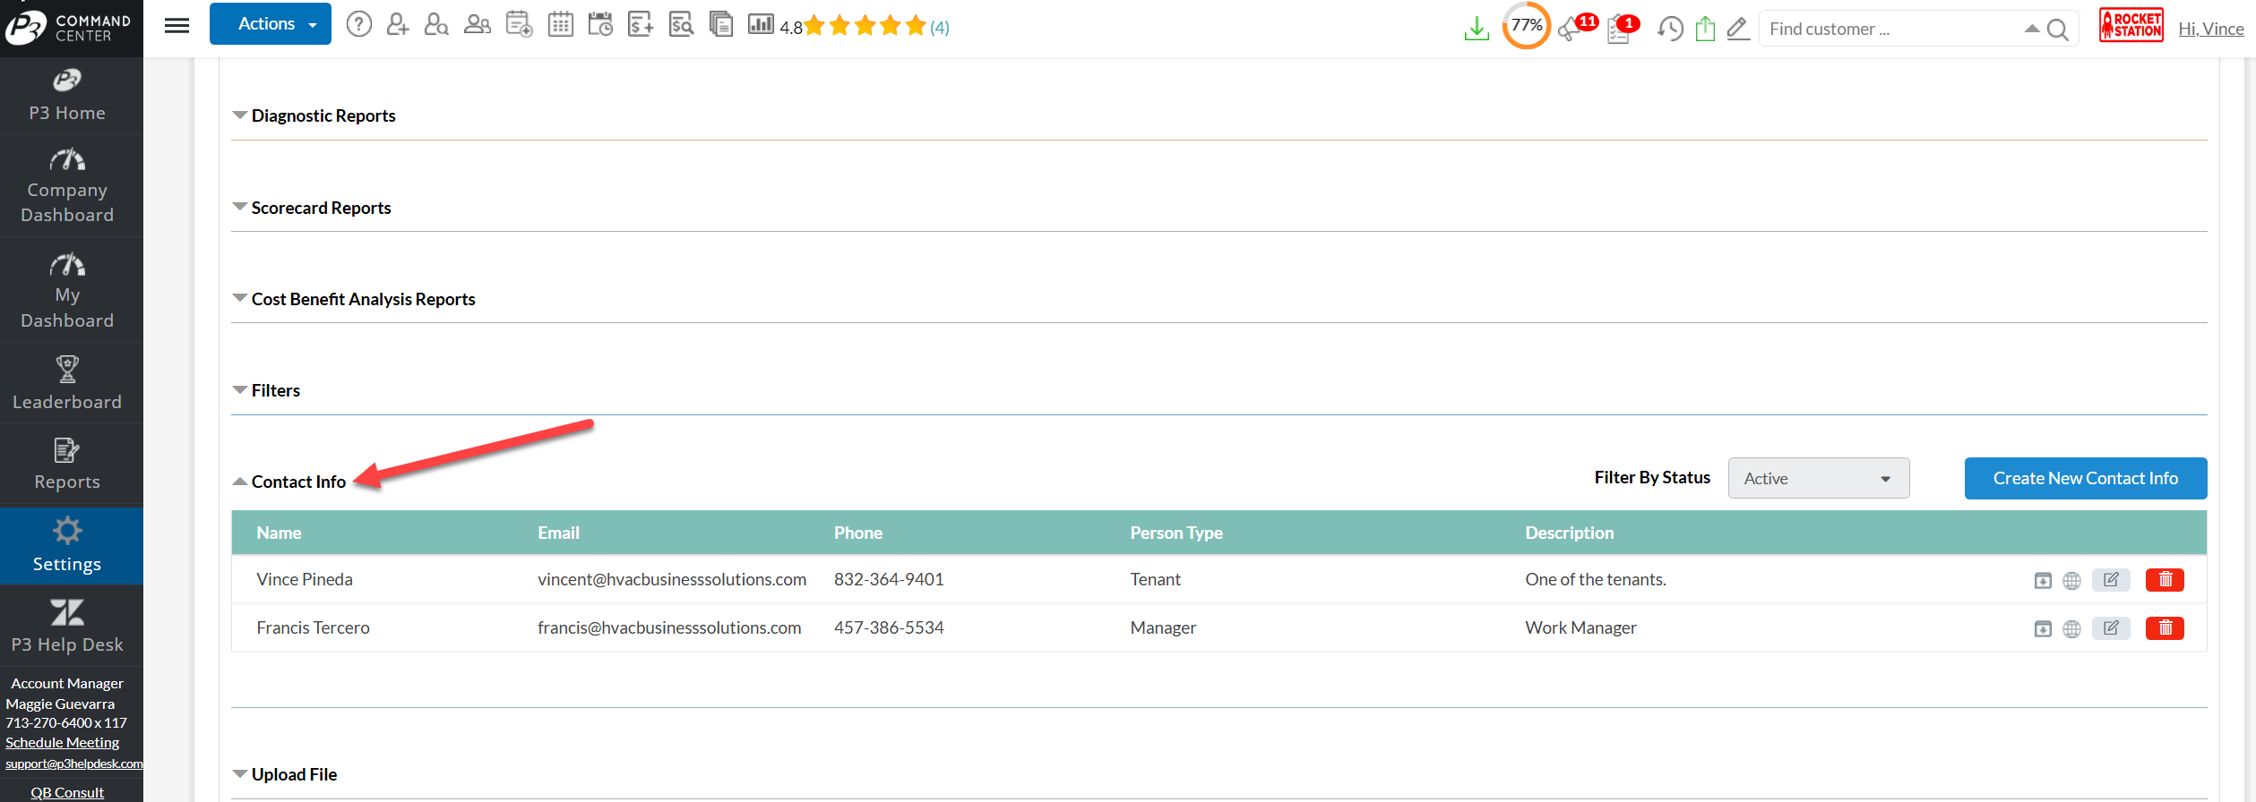Click the bar chart icon beside the rating

(x=760, y=25)
